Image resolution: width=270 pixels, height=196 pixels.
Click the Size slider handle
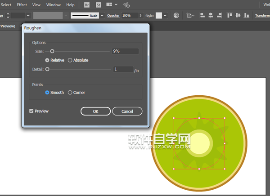52,51
